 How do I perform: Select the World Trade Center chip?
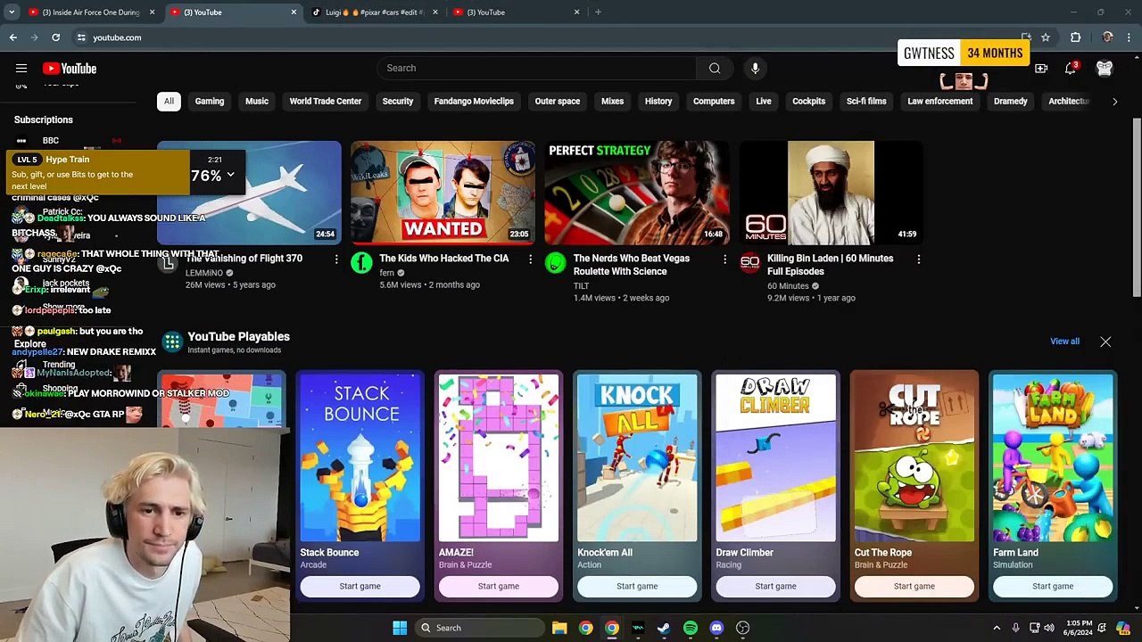(x=326, y=102)
